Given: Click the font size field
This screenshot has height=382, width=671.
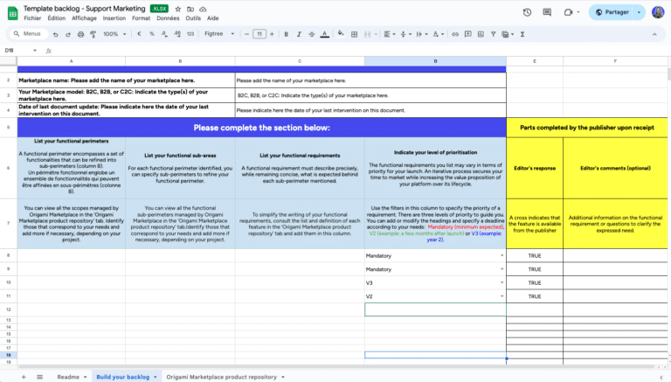Looking at the screenshot, I should pyautogui.click(x=259, y=34).
